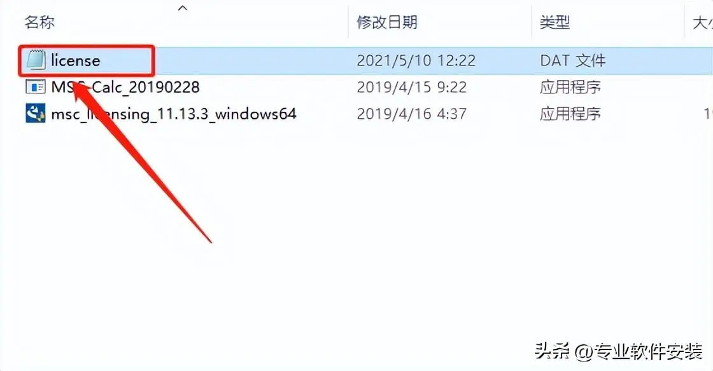Click the size value in the msc_licensing row
The width and height of the screenshot is (713, 371).
[x=709, y=113]
